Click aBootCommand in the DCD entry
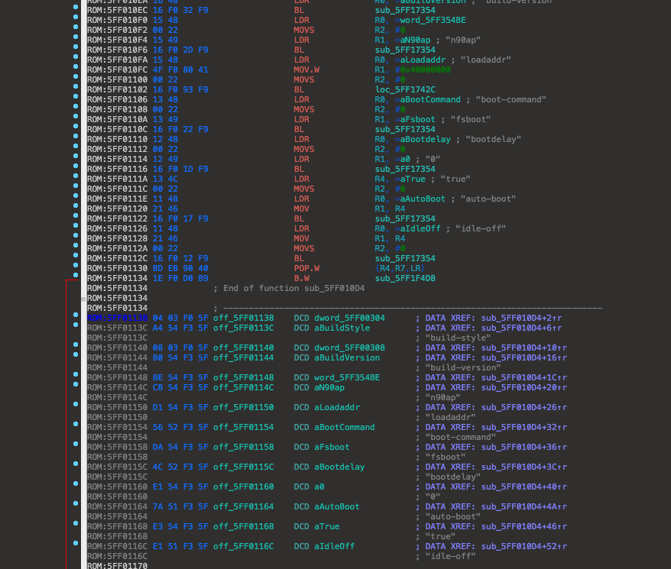 point(344,427)
